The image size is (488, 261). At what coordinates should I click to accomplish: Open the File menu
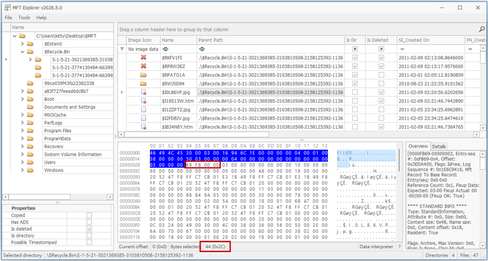coord(9,18)
